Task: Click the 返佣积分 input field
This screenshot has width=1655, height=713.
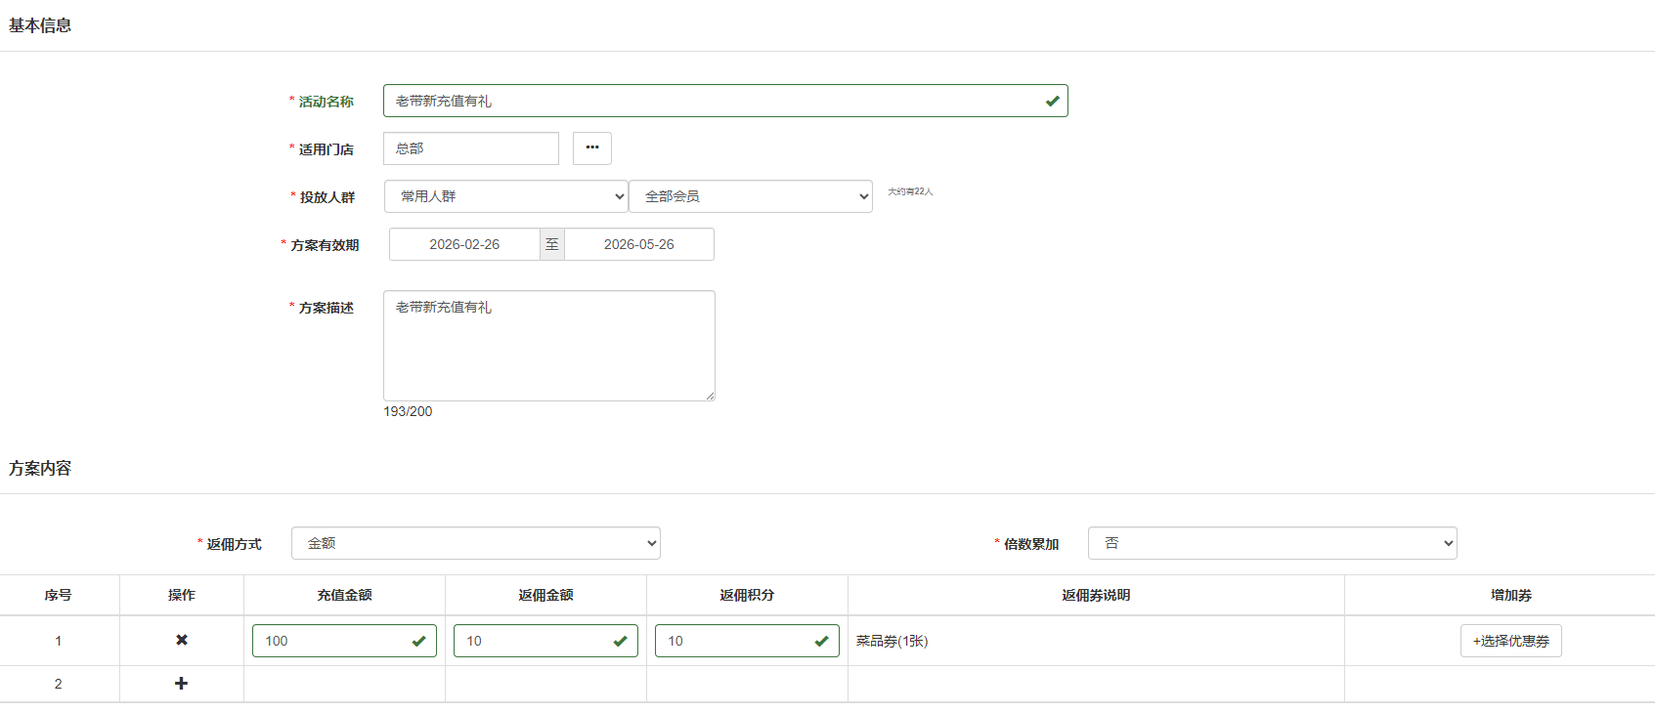Action: tap(735, 641)
